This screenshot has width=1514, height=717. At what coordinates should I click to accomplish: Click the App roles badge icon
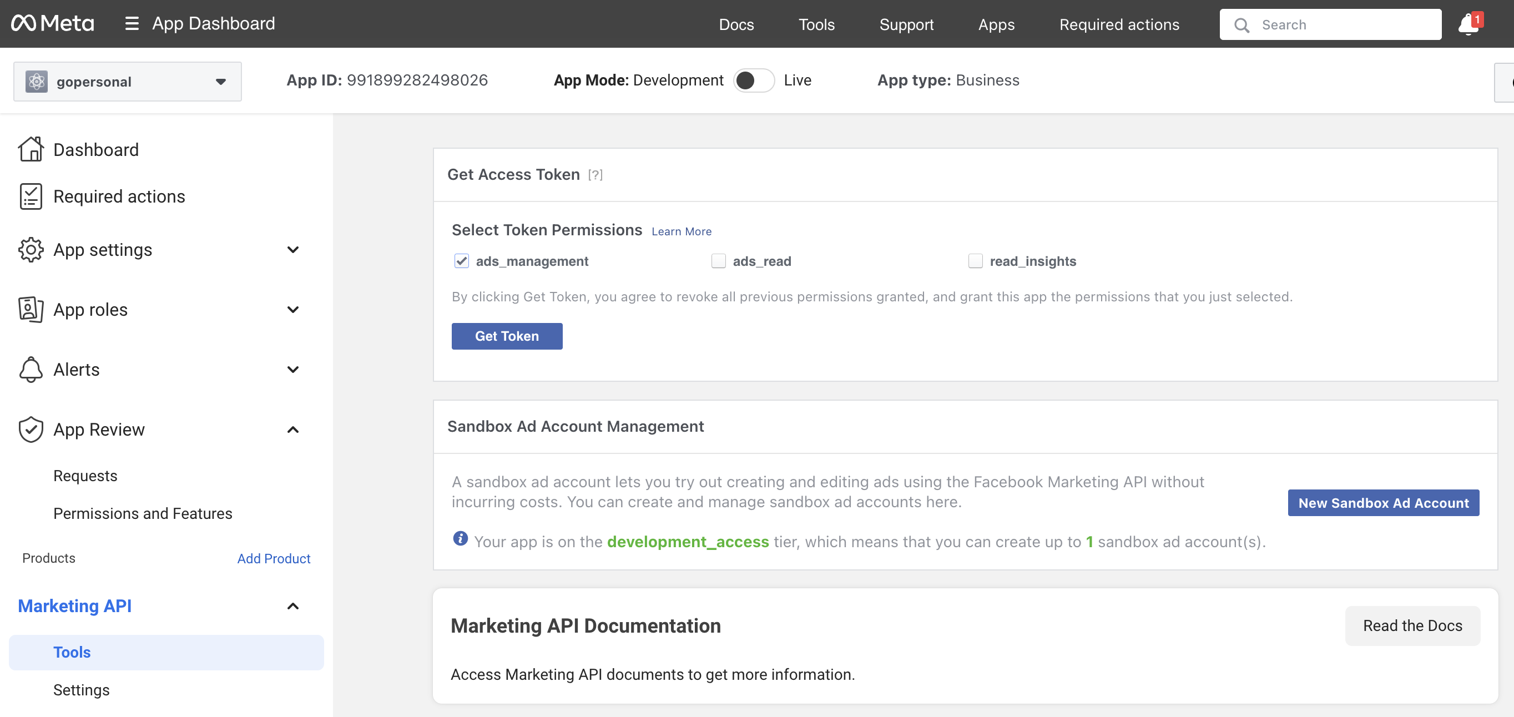tap(31, 310)
